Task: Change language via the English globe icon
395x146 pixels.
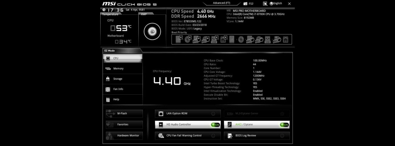Action: (x=271, y=4)
